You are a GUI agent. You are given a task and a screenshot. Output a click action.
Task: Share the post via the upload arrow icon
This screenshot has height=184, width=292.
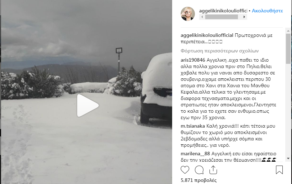[x=213, y=170]
